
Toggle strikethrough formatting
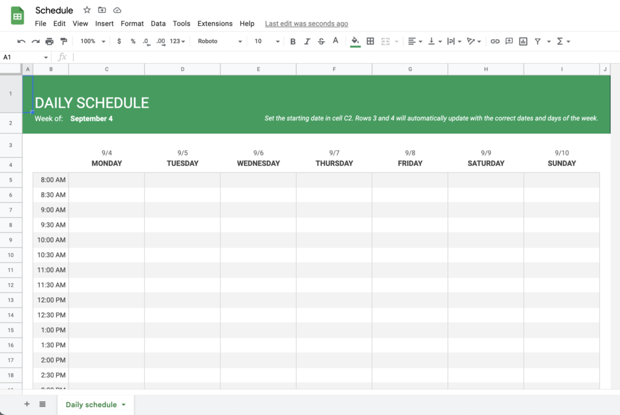pos(322,41)
